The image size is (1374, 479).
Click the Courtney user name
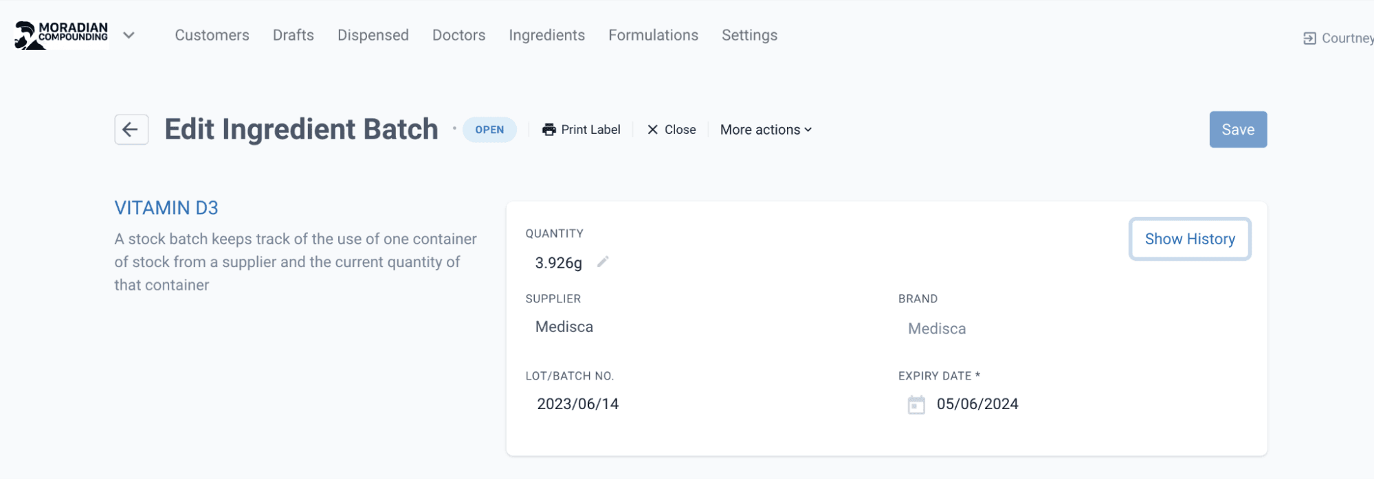[1347, 38]
